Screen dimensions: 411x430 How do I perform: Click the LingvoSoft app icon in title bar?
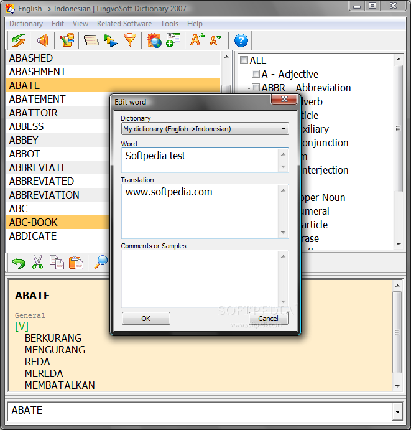tap(10, 9)
